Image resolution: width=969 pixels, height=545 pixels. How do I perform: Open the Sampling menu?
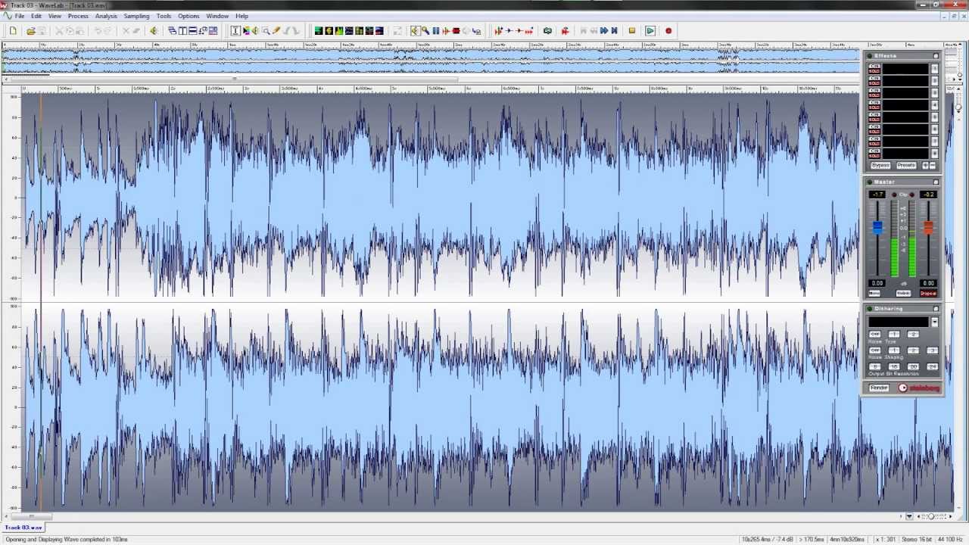click(x=136, y=16)
